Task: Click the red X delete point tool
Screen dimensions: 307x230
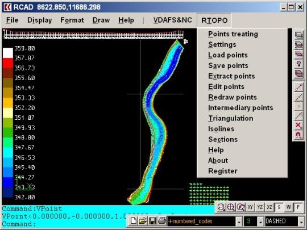Action: click(x=298, y=125)
